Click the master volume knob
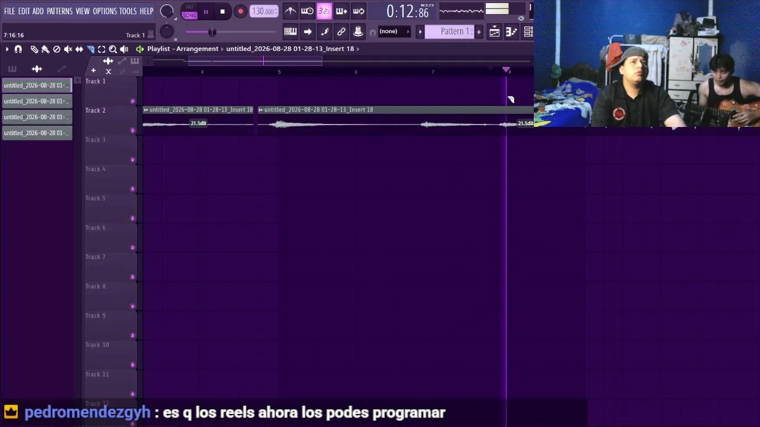This screenshot has height=427, width=760. pyautogui.click(x=167, y=11)
